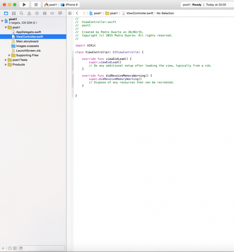234x252 pixels.
Task: Click ViewController.swift in the jump bar
Action: pyautogui.click(x=140, y=13)
